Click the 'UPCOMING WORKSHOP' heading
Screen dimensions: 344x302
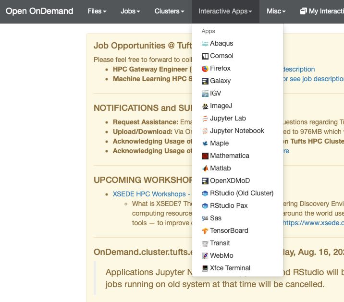click(143, 180)
